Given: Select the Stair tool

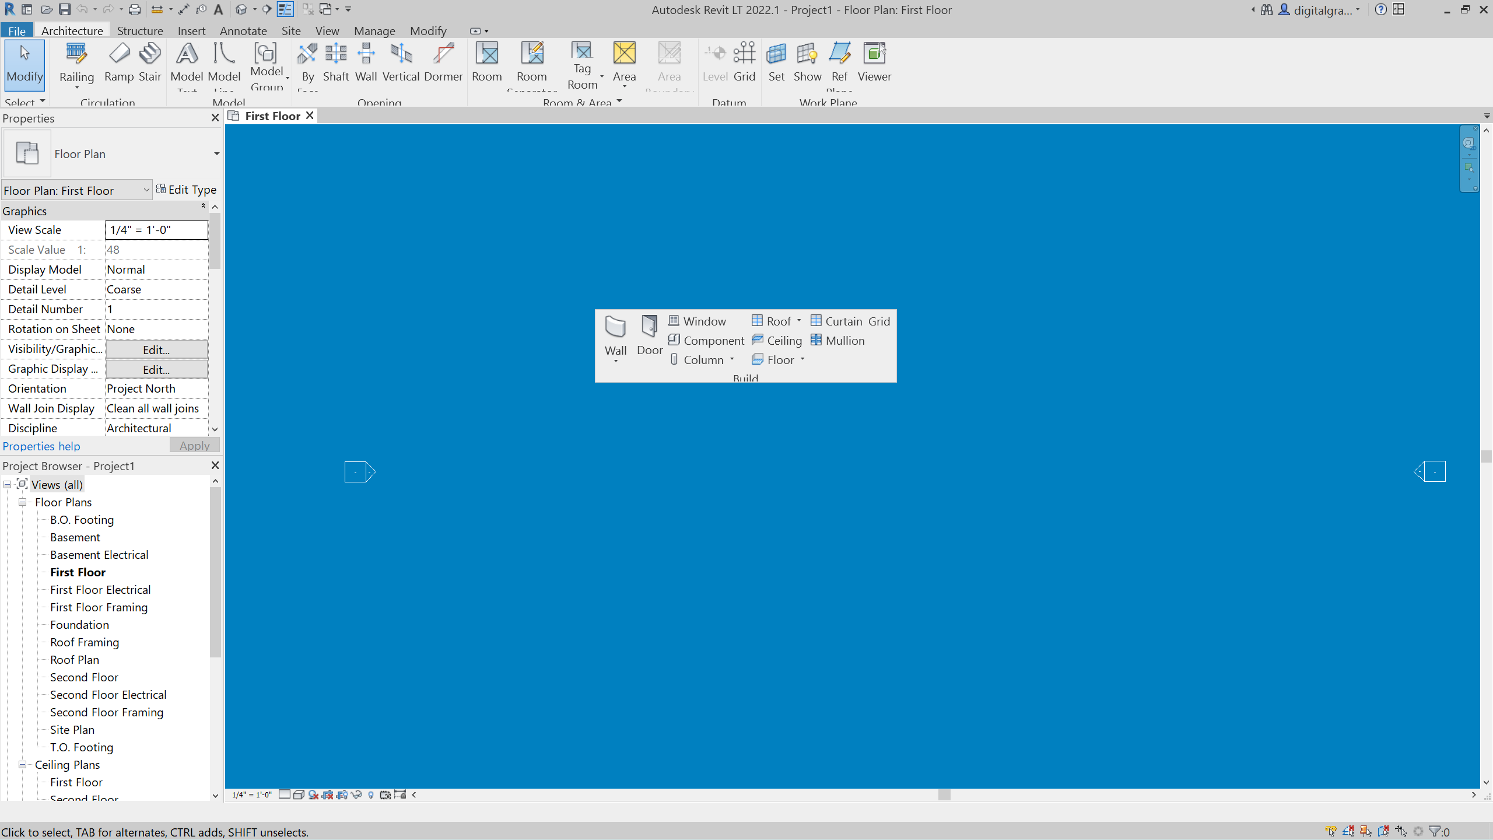Looking at the screenshot, I should (x=150, y=61).
